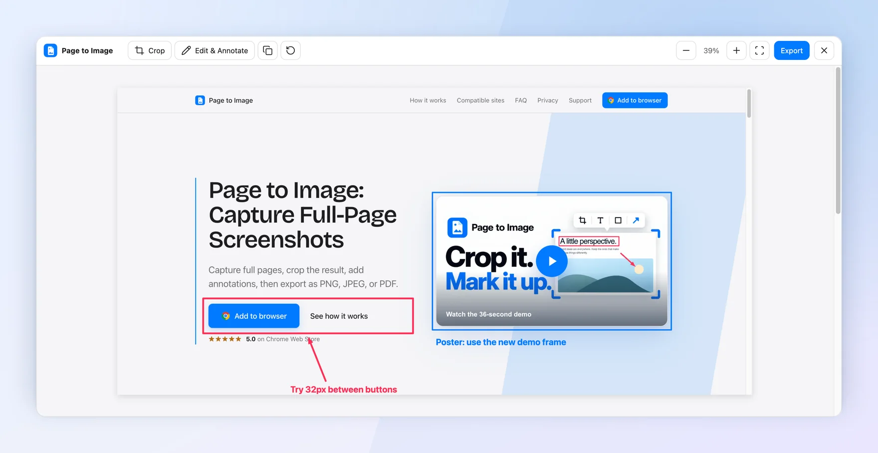Open the How it works nav link
The width and height of the screenshot is (878, 453).
point(428,100)
